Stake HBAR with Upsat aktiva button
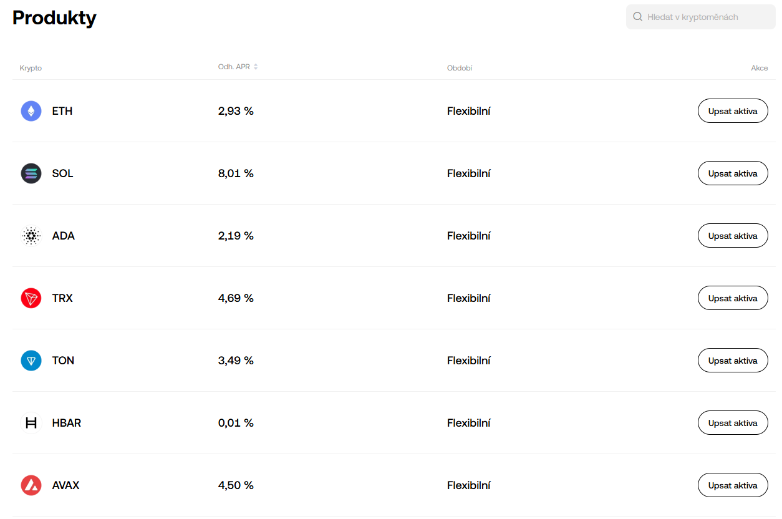 tap(732, 423)
